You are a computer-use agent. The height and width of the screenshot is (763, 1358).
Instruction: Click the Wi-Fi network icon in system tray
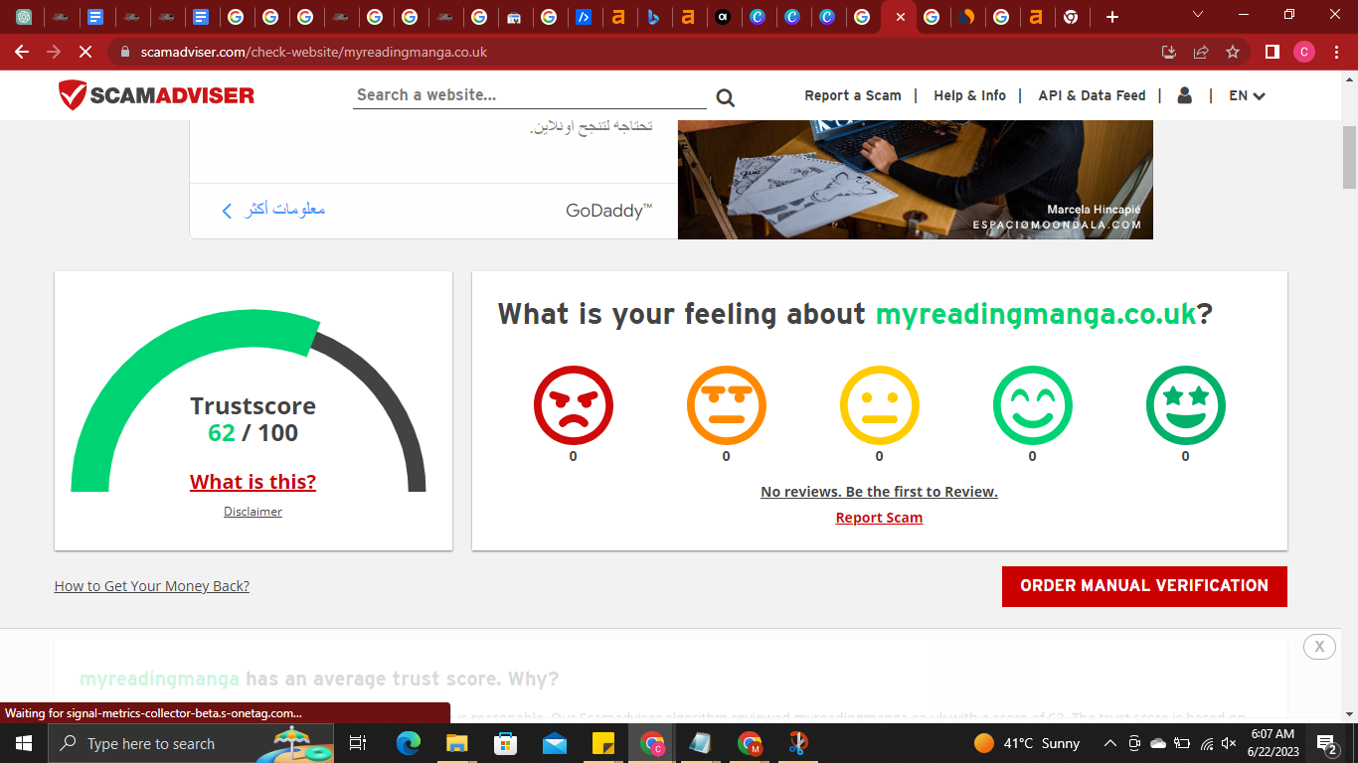pyautogui.click(x=1206, y=743)
